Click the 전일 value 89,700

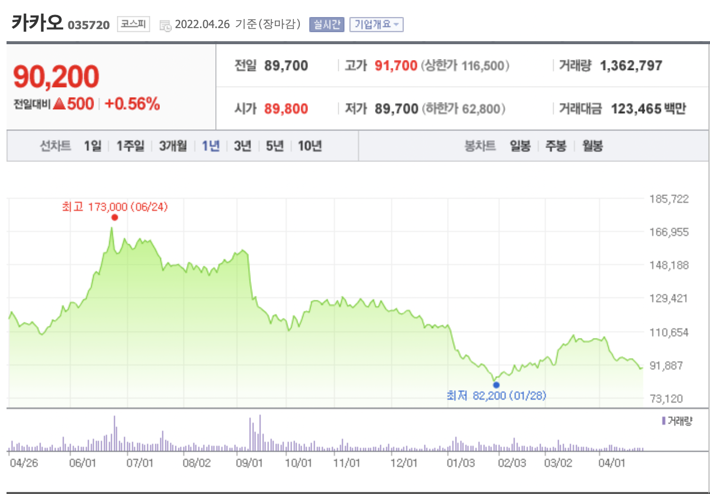(286, 66)
